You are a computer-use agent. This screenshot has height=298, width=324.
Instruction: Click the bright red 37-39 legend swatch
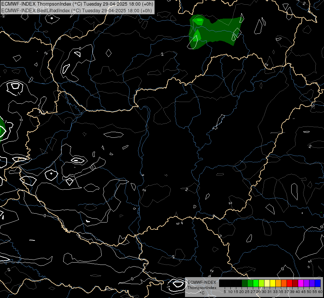click(x=290, y=283)
